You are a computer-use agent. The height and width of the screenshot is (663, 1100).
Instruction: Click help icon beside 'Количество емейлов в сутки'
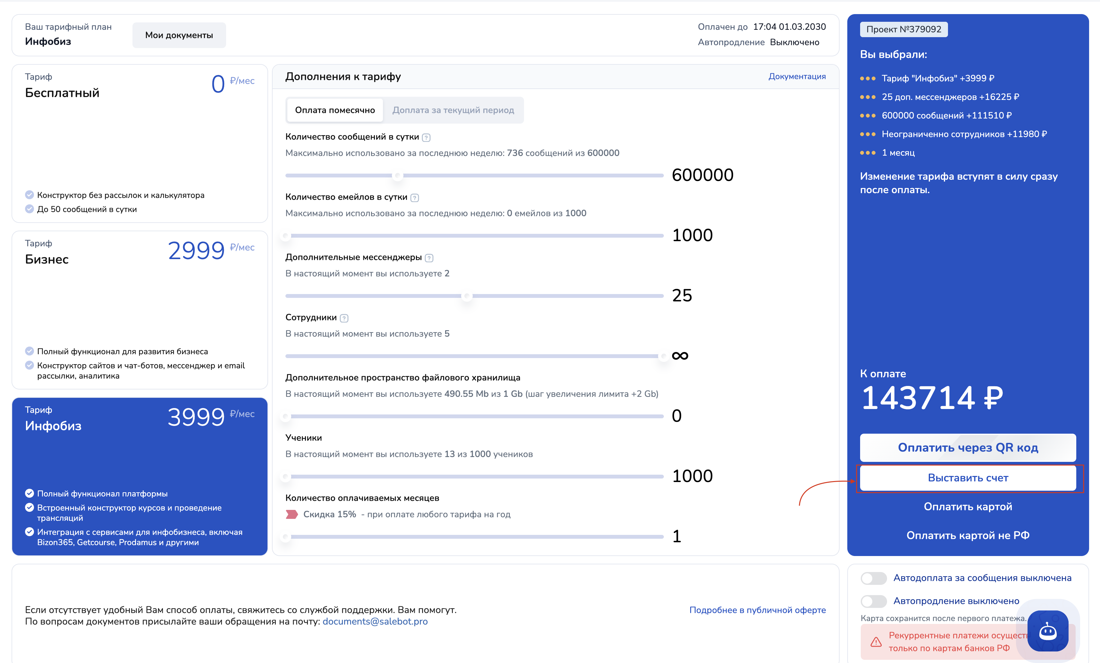pyautogui.click(x=414, y=198)
